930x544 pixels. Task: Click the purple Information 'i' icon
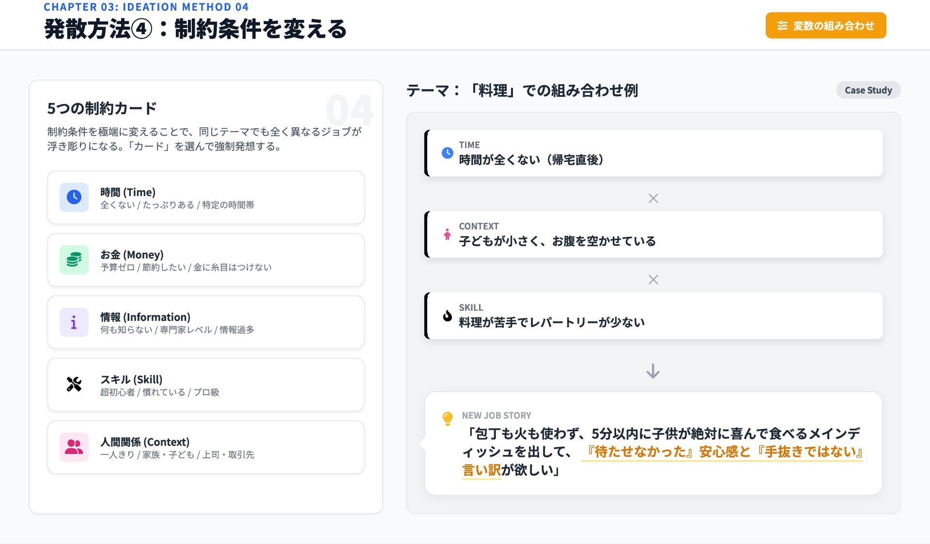pos(74,322)
